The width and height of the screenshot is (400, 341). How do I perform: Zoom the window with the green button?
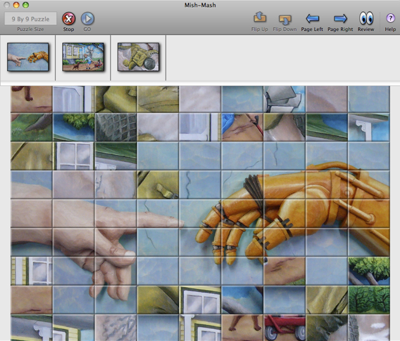[x=26, y=5]
